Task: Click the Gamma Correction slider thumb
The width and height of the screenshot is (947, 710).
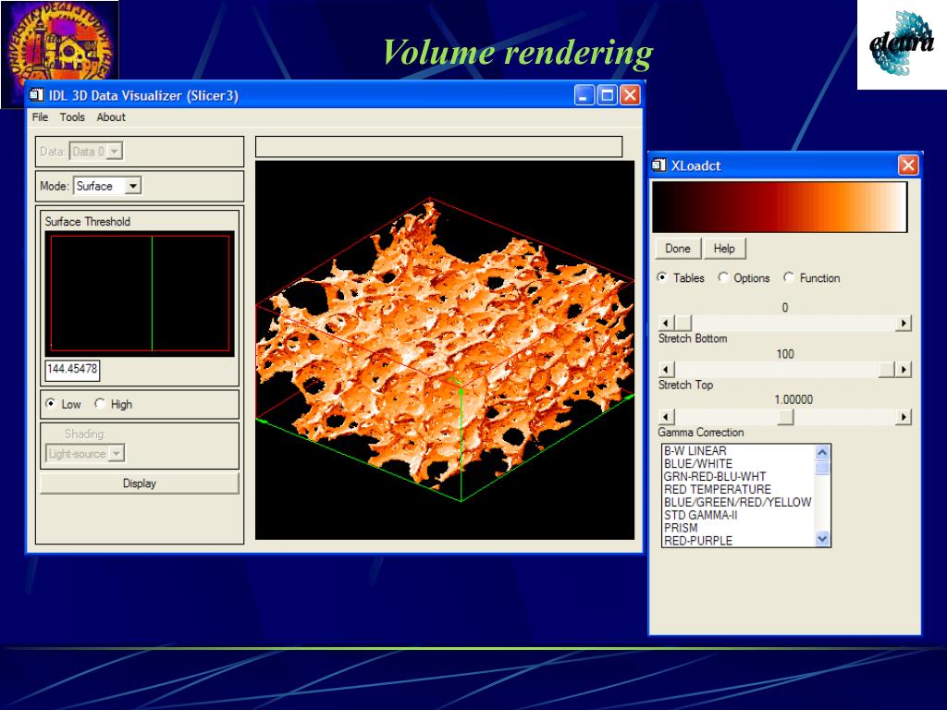Action: point(785,417)
